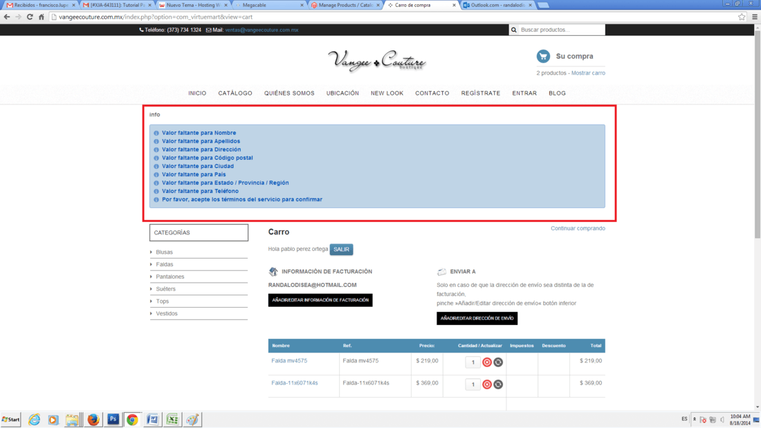761x428 pixels.
Task: Click Añadir/Editar información de facturación button
Action: [x=320, y=300]
